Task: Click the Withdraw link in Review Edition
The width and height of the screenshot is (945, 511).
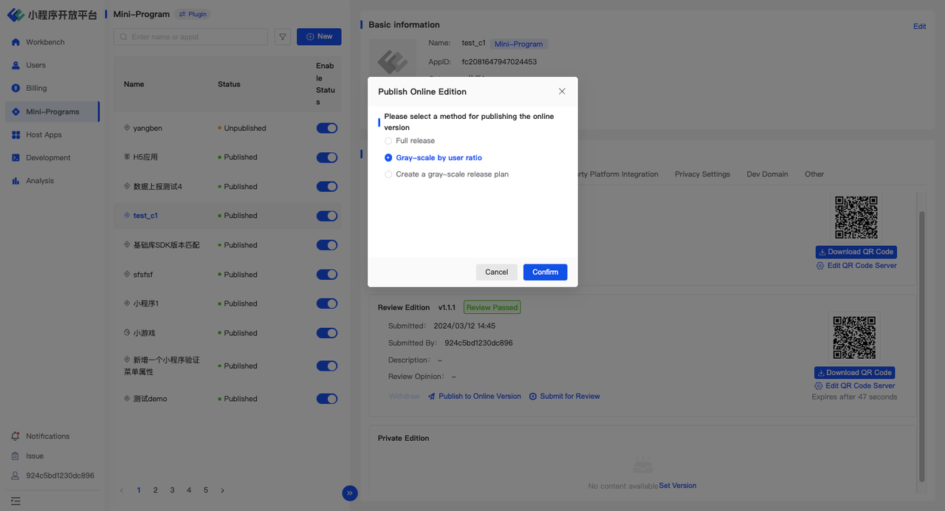Action: [x=404, y=397]
